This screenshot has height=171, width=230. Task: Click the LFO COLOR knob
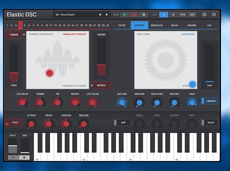coord(92,103)
